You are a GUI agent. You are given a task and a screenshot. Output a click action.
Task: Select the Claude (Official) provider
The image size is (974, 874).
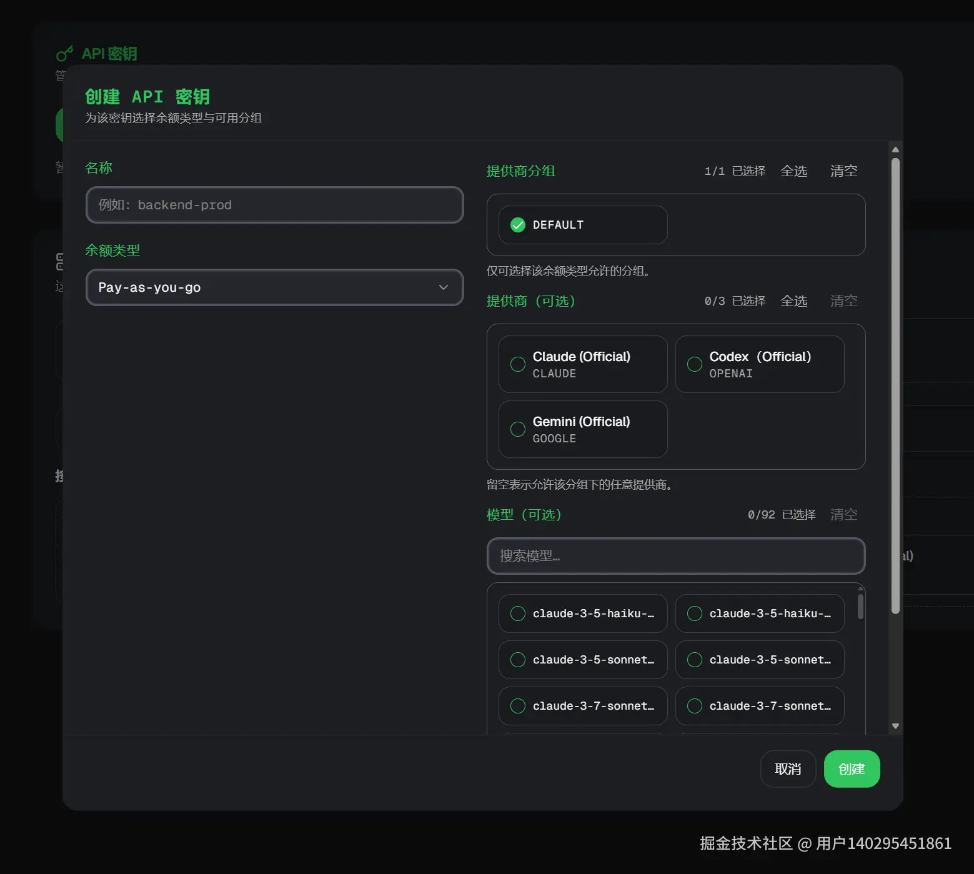583,364
